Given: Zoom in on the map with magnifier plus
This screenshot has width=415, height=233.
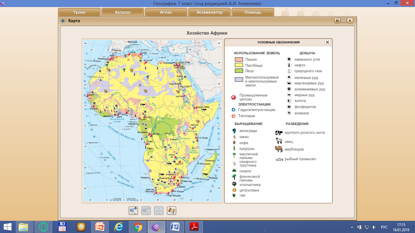Looking at the screenshot, I should click(x=133, y=210).
